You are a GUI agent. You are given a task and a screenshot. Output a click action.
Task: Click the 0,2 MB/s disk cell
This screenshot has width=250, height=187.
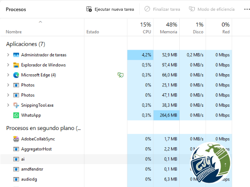pos(193,55)
